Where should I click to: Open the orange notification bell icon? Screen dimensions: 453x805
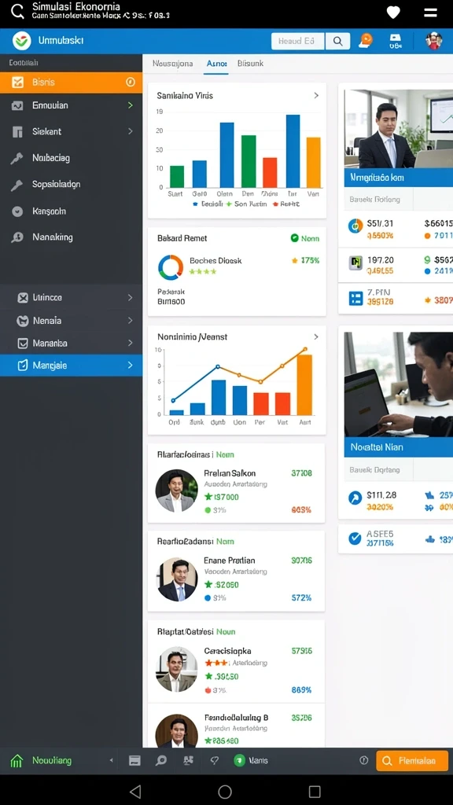(366, 41)
